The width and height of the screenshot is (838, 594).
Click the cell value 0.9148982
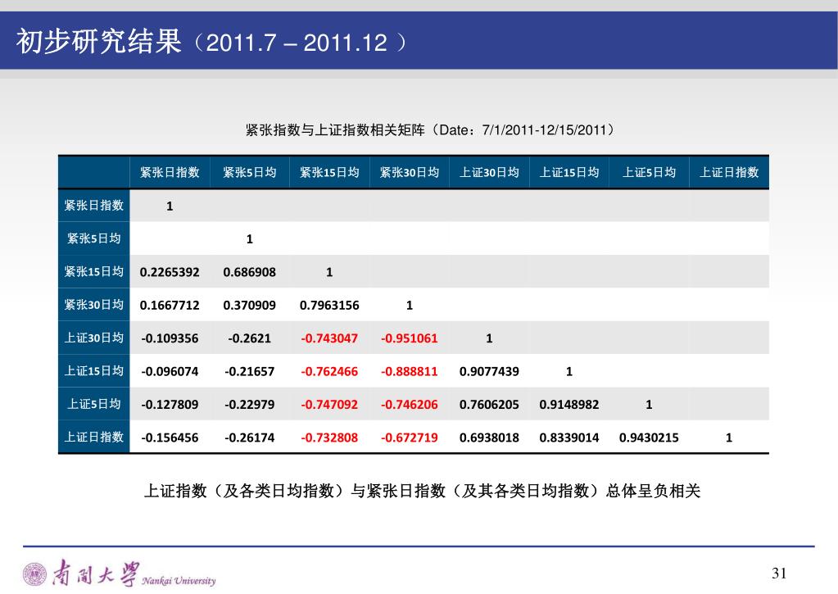point(569,405)
